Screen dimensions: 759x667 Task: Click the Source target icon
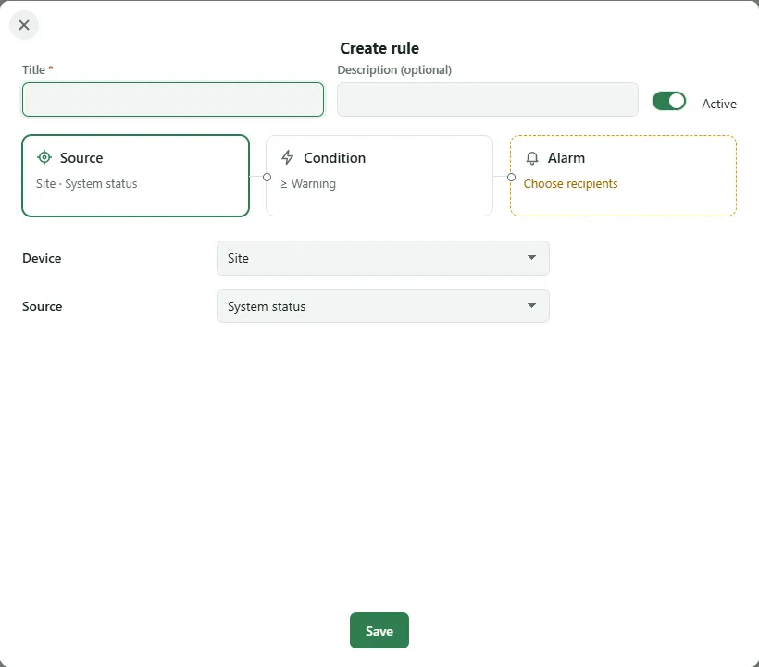[44, 157]
